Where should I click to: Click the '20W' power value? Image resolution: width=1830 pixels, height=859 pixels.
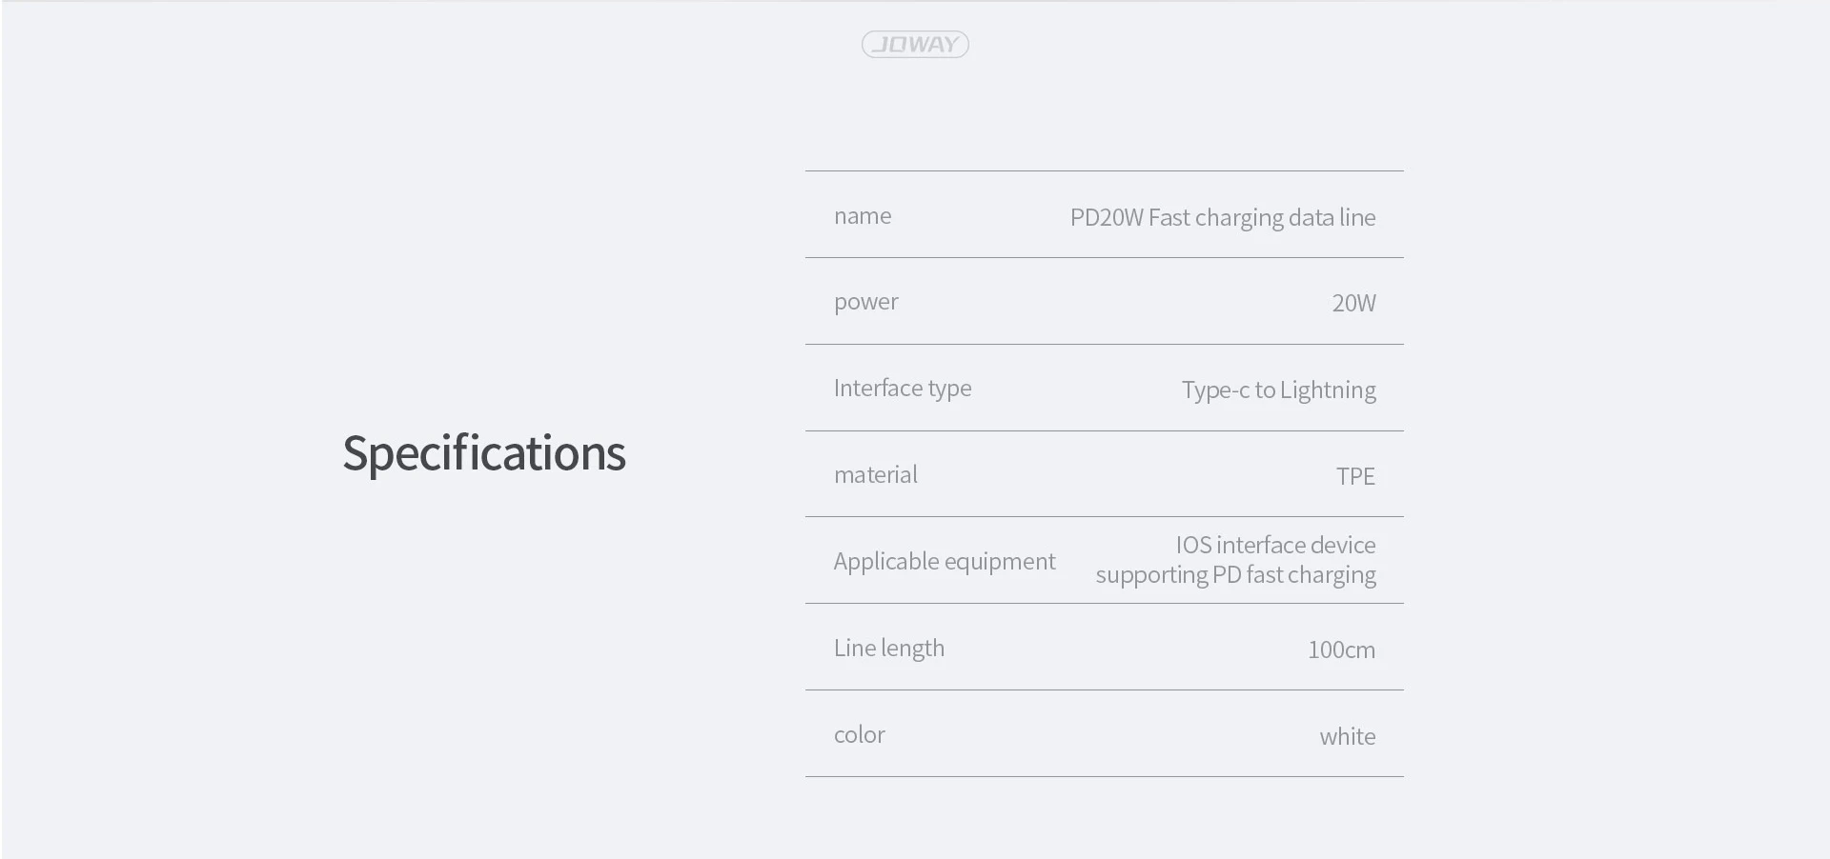tap(1353, 304)
